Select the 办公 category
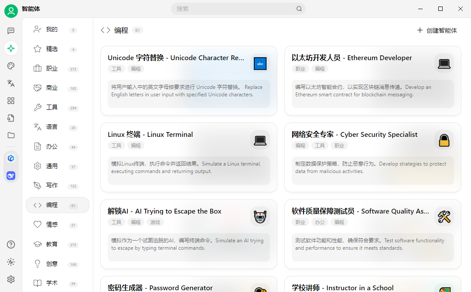The width and height of the screenshot is (471, 292). coord(58,146)
